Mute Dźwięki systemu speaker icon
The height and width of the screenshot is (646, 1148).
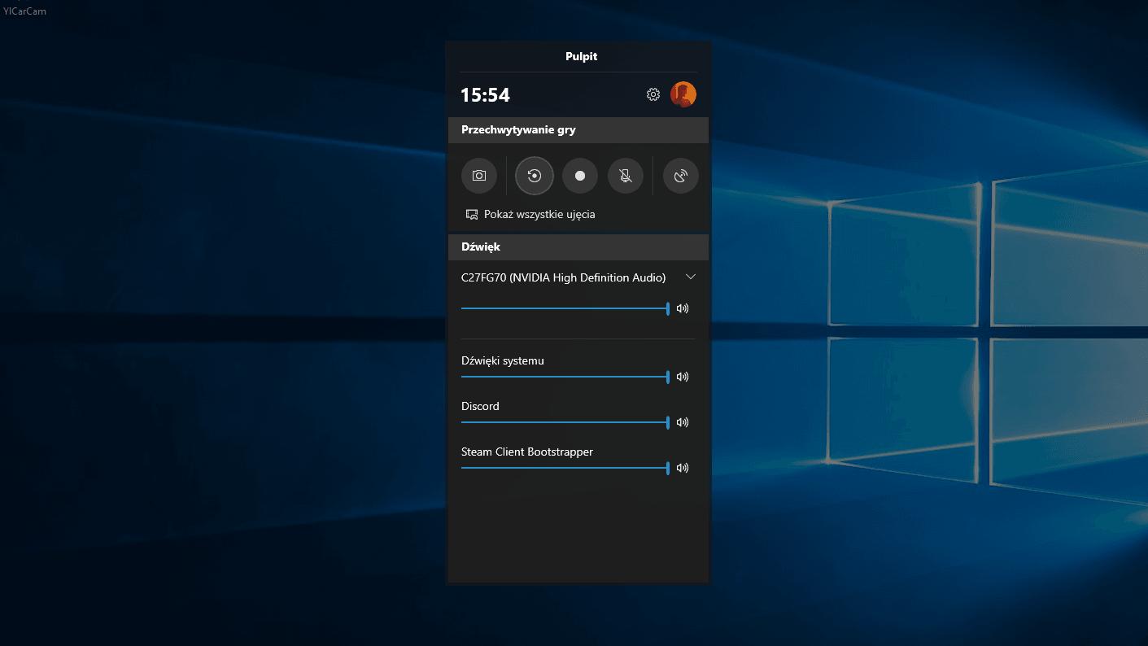coord(683,377)
